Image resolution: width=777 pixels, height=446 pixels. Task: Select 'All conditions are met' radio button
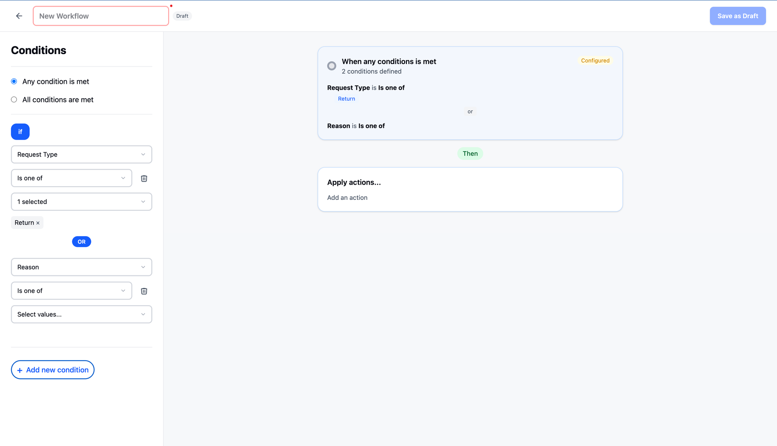pos(14,100)
